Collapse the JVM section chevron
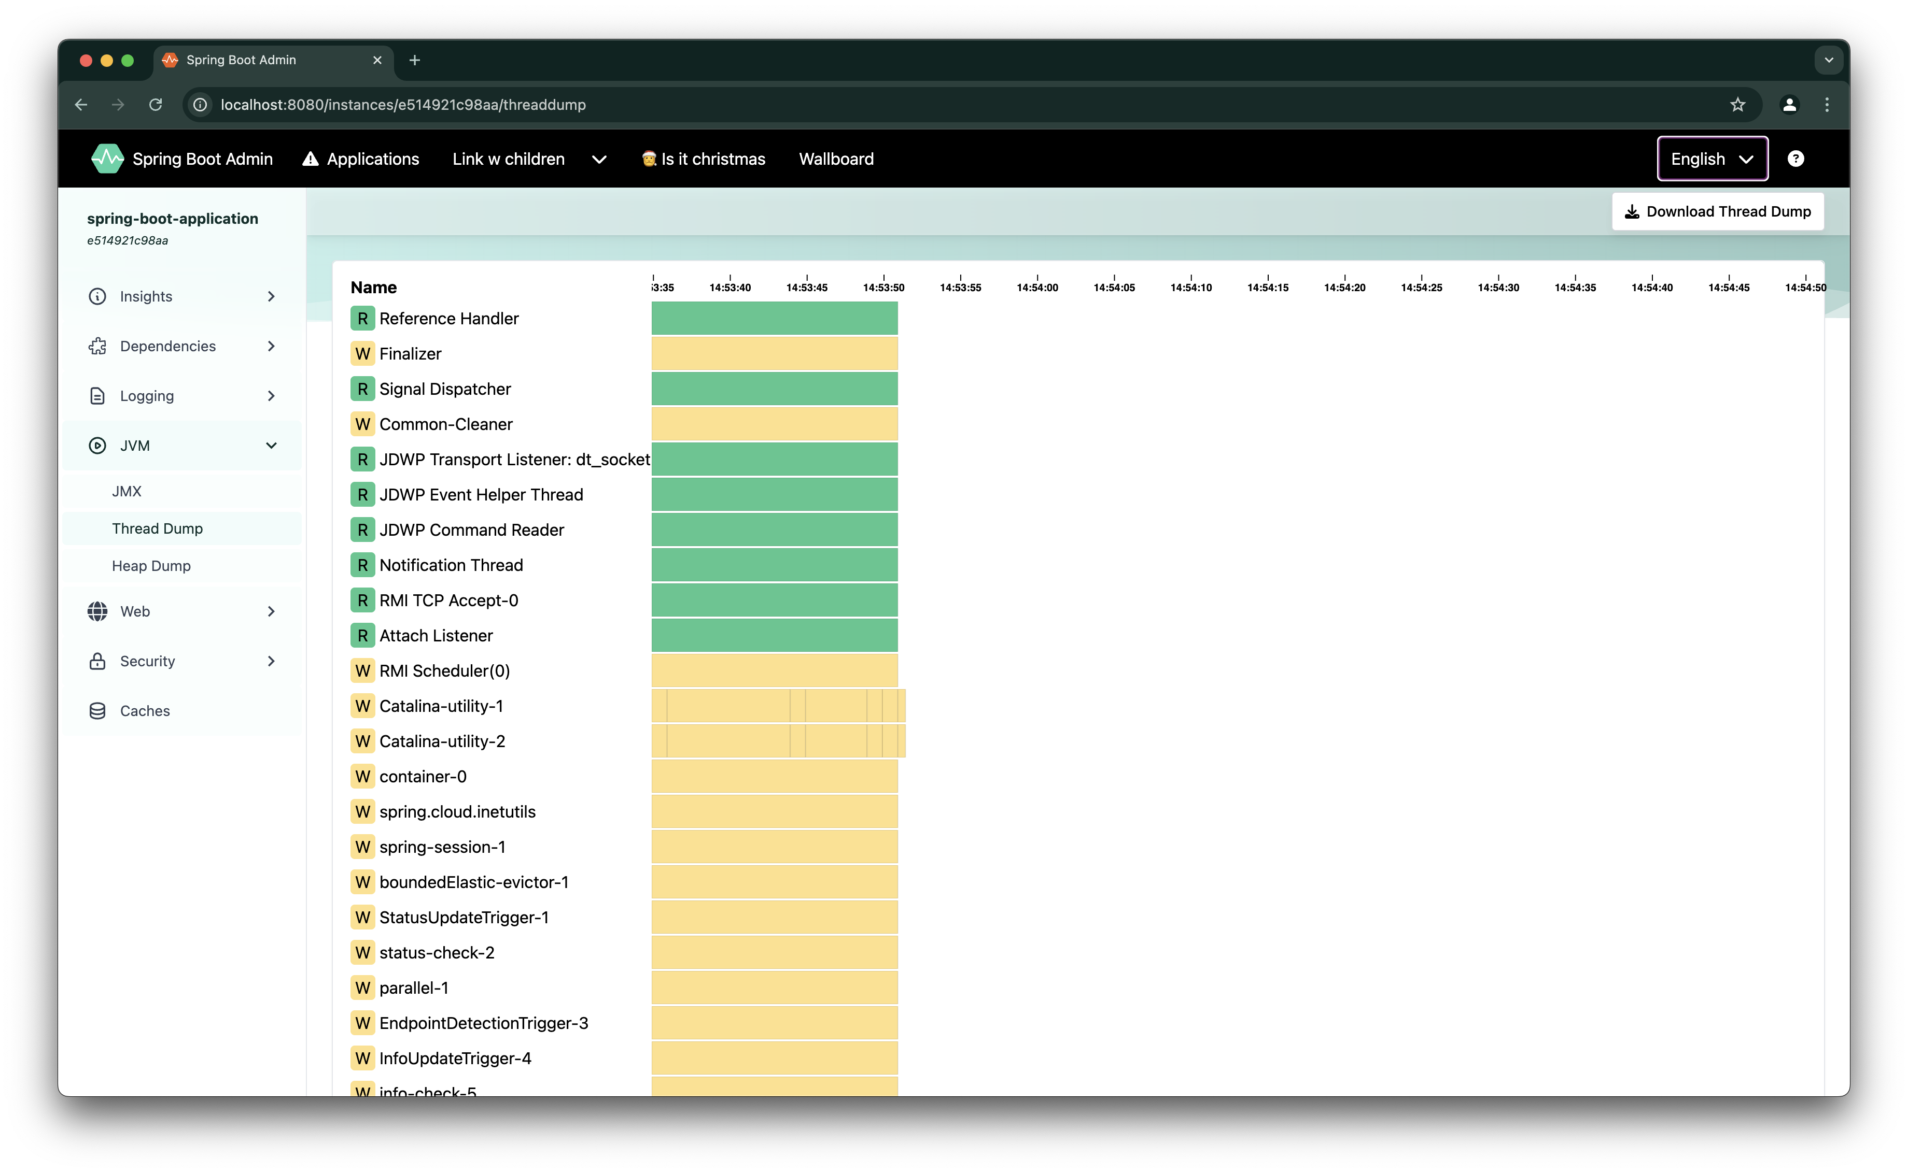The image size is (1908, 1173). click(x=271, y=445)
